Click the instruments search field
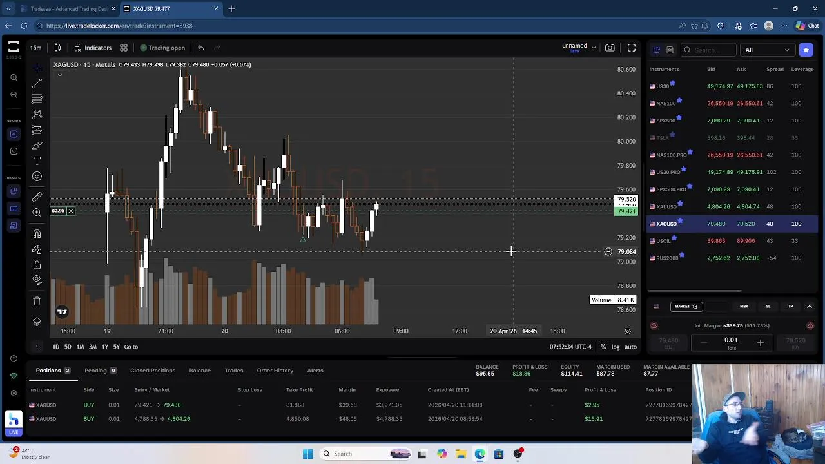The image size is (825, 464). [x=708, y=50]
